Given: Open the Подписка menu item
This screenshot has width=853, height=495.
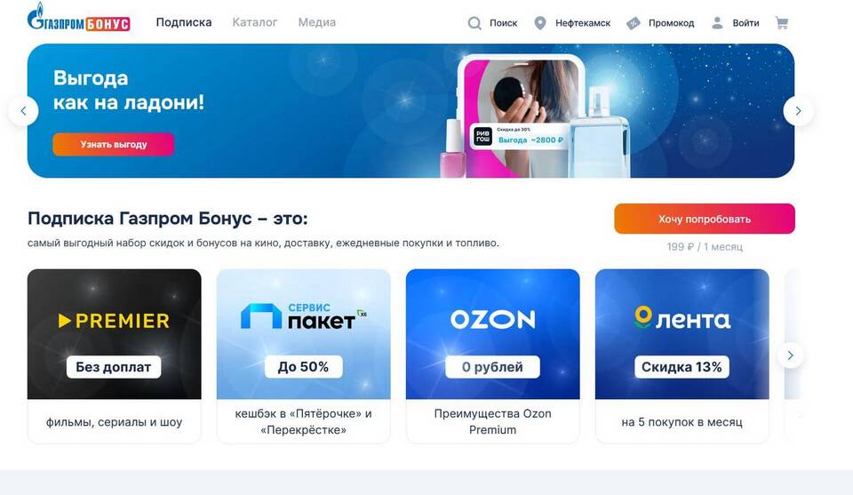Looking at the screenshot, I should pyautogui.click(x=184, y=22).
